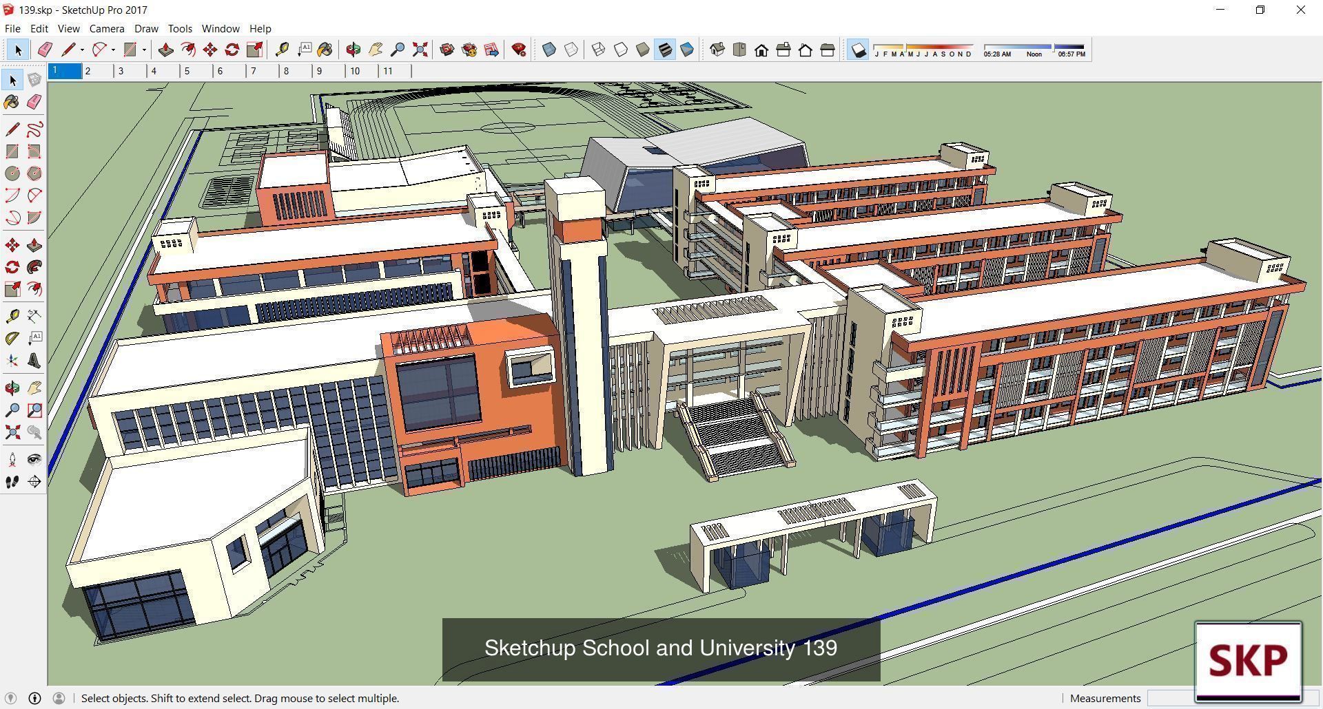Open the Rectangle tool dropdown
The height and width of the screenshot is (709, 1323).
144,50
